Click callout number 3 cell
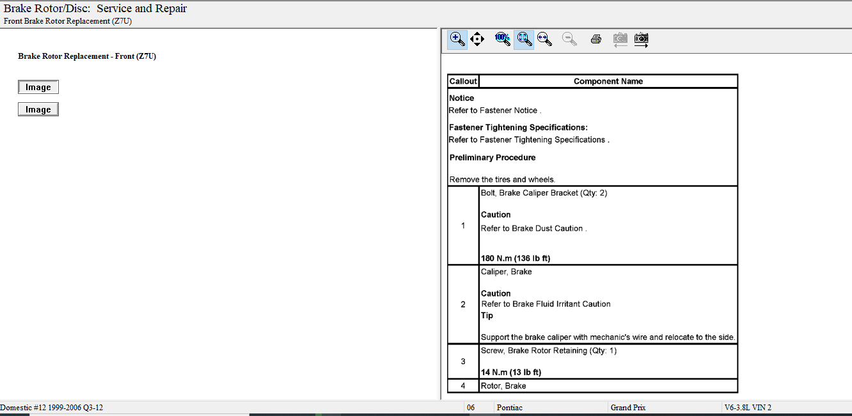 [463, 362]
